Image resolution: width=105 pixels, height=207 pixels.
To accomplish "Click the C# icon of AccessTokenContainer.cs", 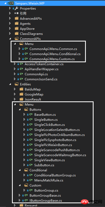I will 21,64.
